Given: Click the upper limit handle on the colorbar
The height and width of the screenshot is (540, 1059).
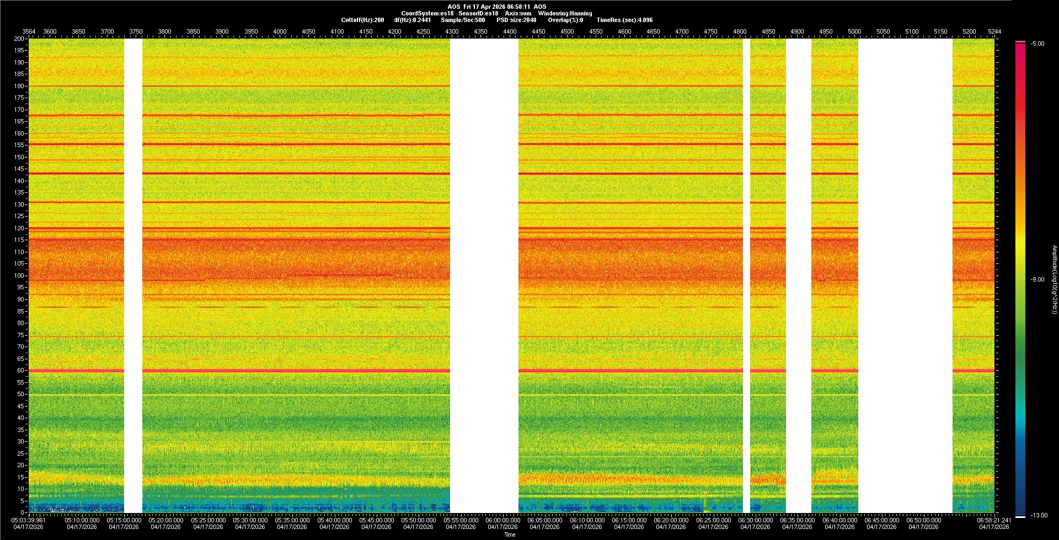Looking at the screenshot, I should [1020, 42].
